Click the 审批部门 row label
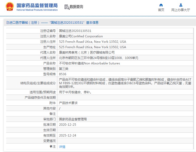The width and height of the screenshot is (196, 152). 49,119
